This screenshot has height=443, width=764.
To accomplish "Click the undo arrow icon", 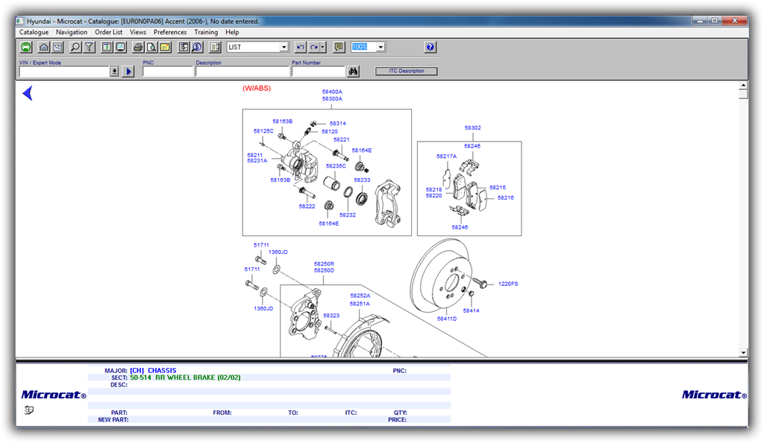I will click(301, 47).
